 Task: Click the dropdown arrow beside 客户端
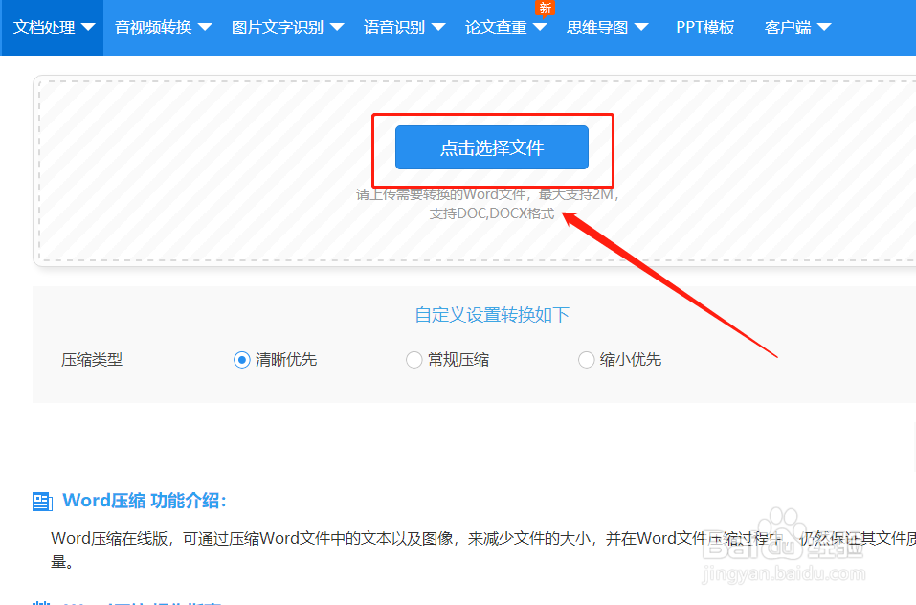click(825, 27)
